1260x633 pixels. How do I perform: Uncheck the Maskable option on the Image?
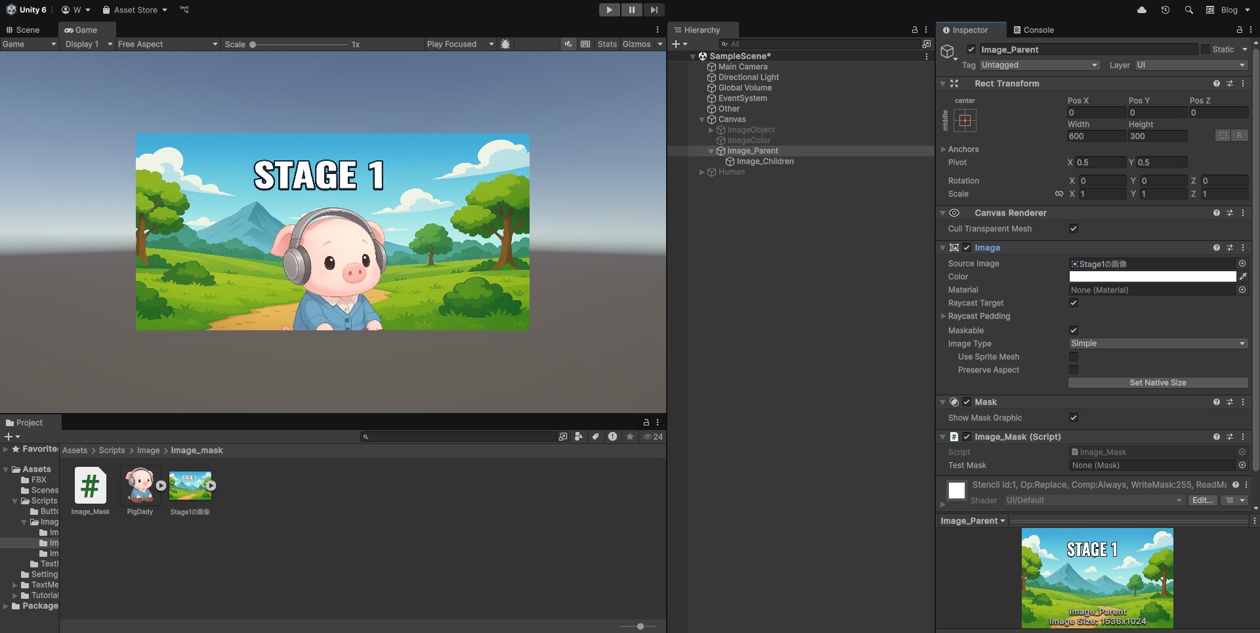click(1073, 330)
